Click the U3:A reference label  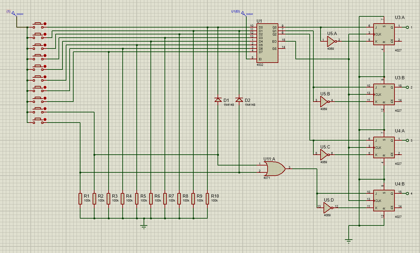pos(400,17)
